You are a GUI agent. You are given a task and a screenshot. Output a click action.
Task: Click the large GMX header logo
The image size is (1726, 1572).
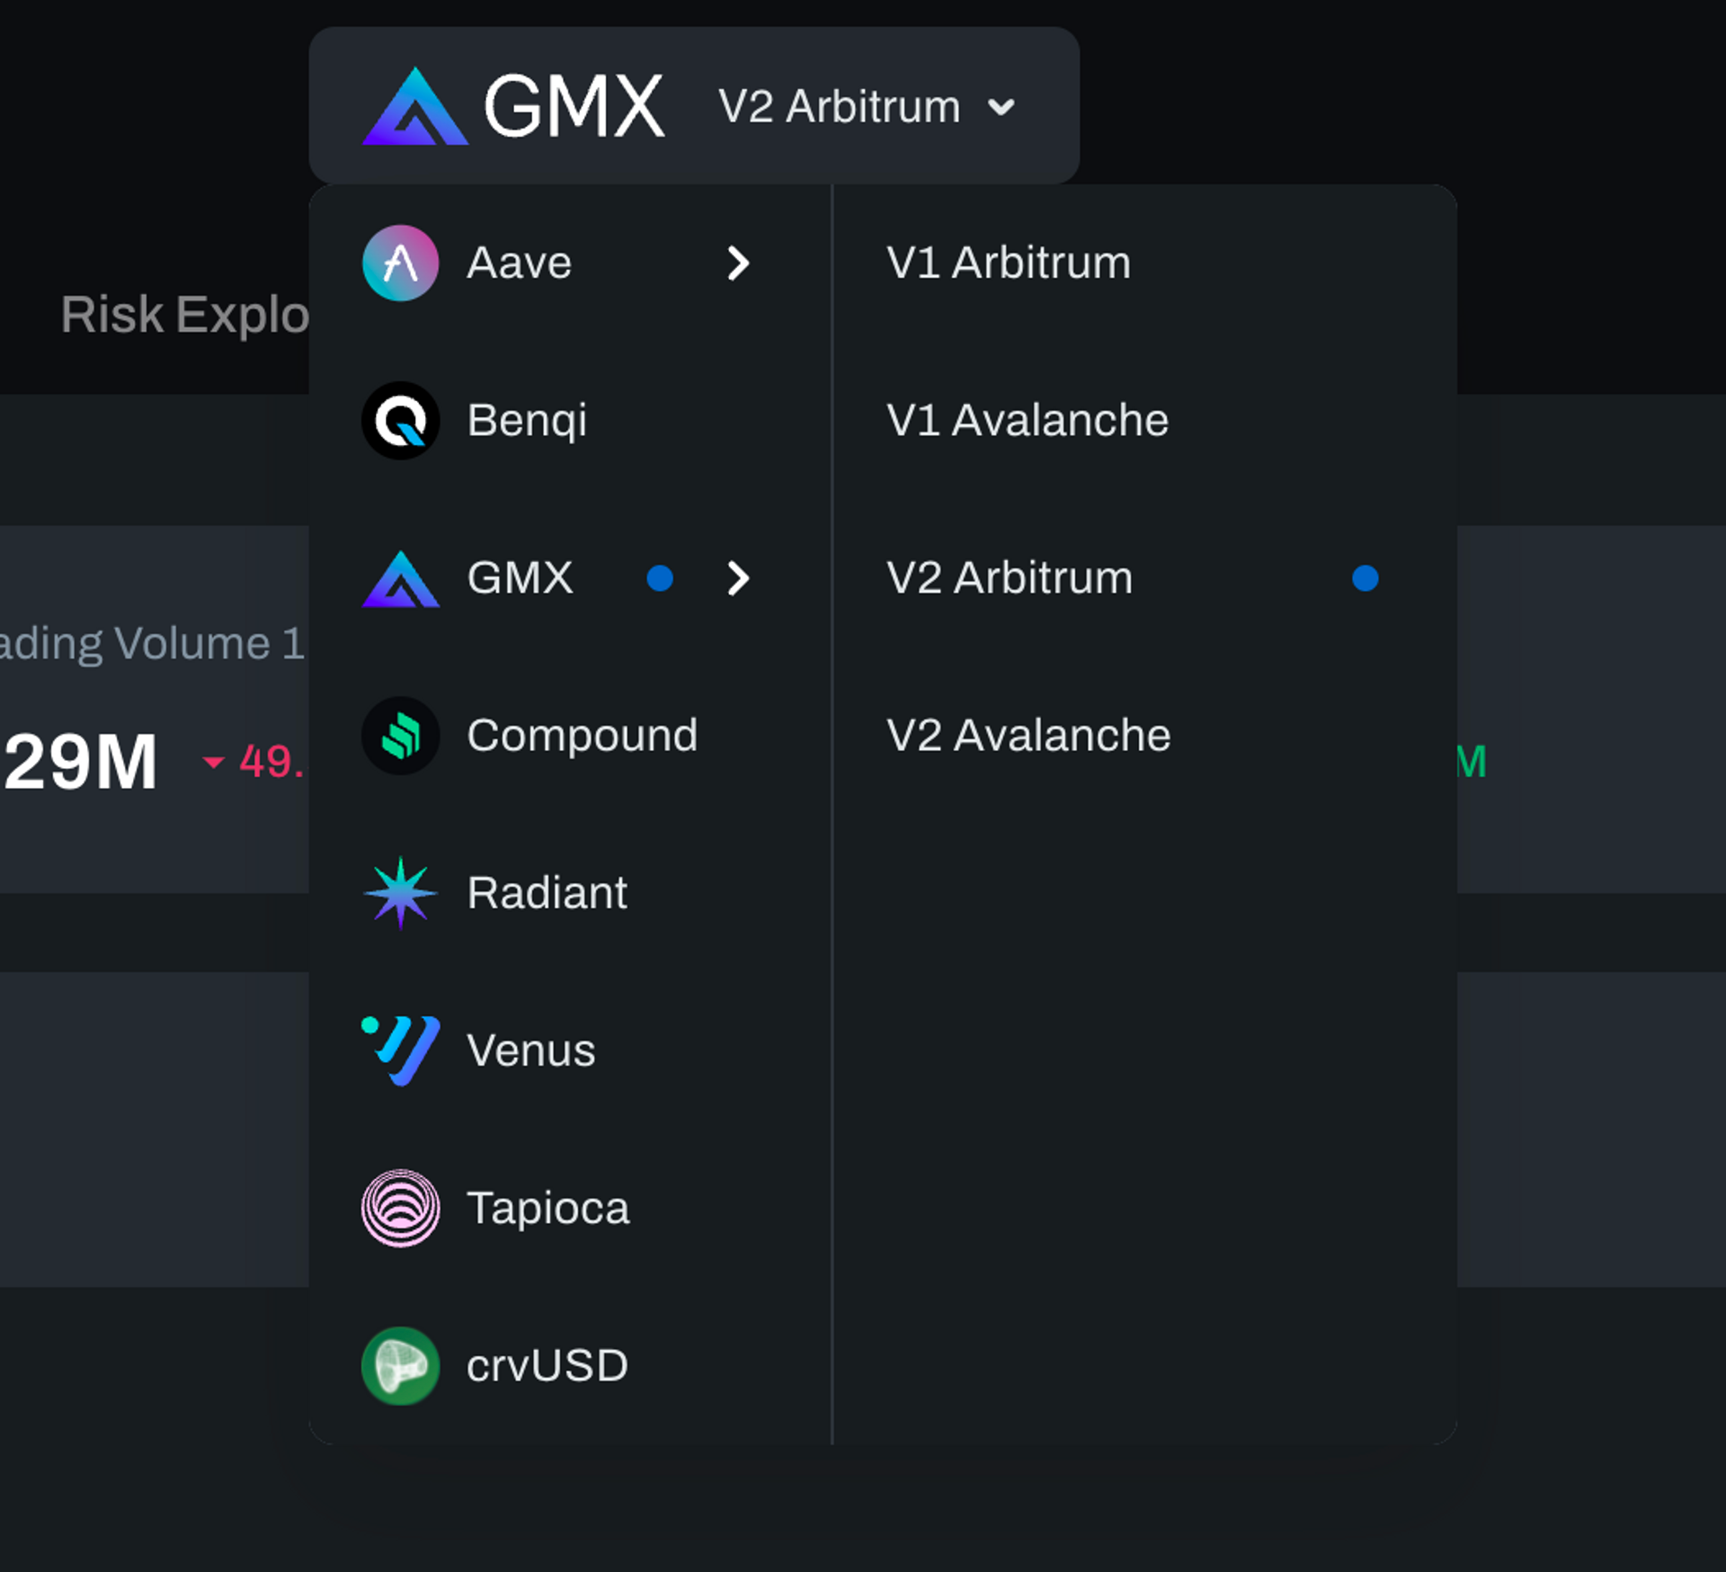tap(415, 108)
